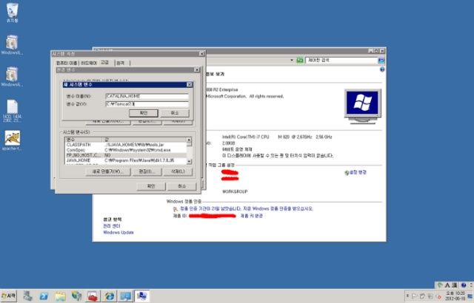This screenshot has width=474, height=303.
Task: Select the ComSpec system variable row
Action: pyautogui.click(x=126, y=150)
